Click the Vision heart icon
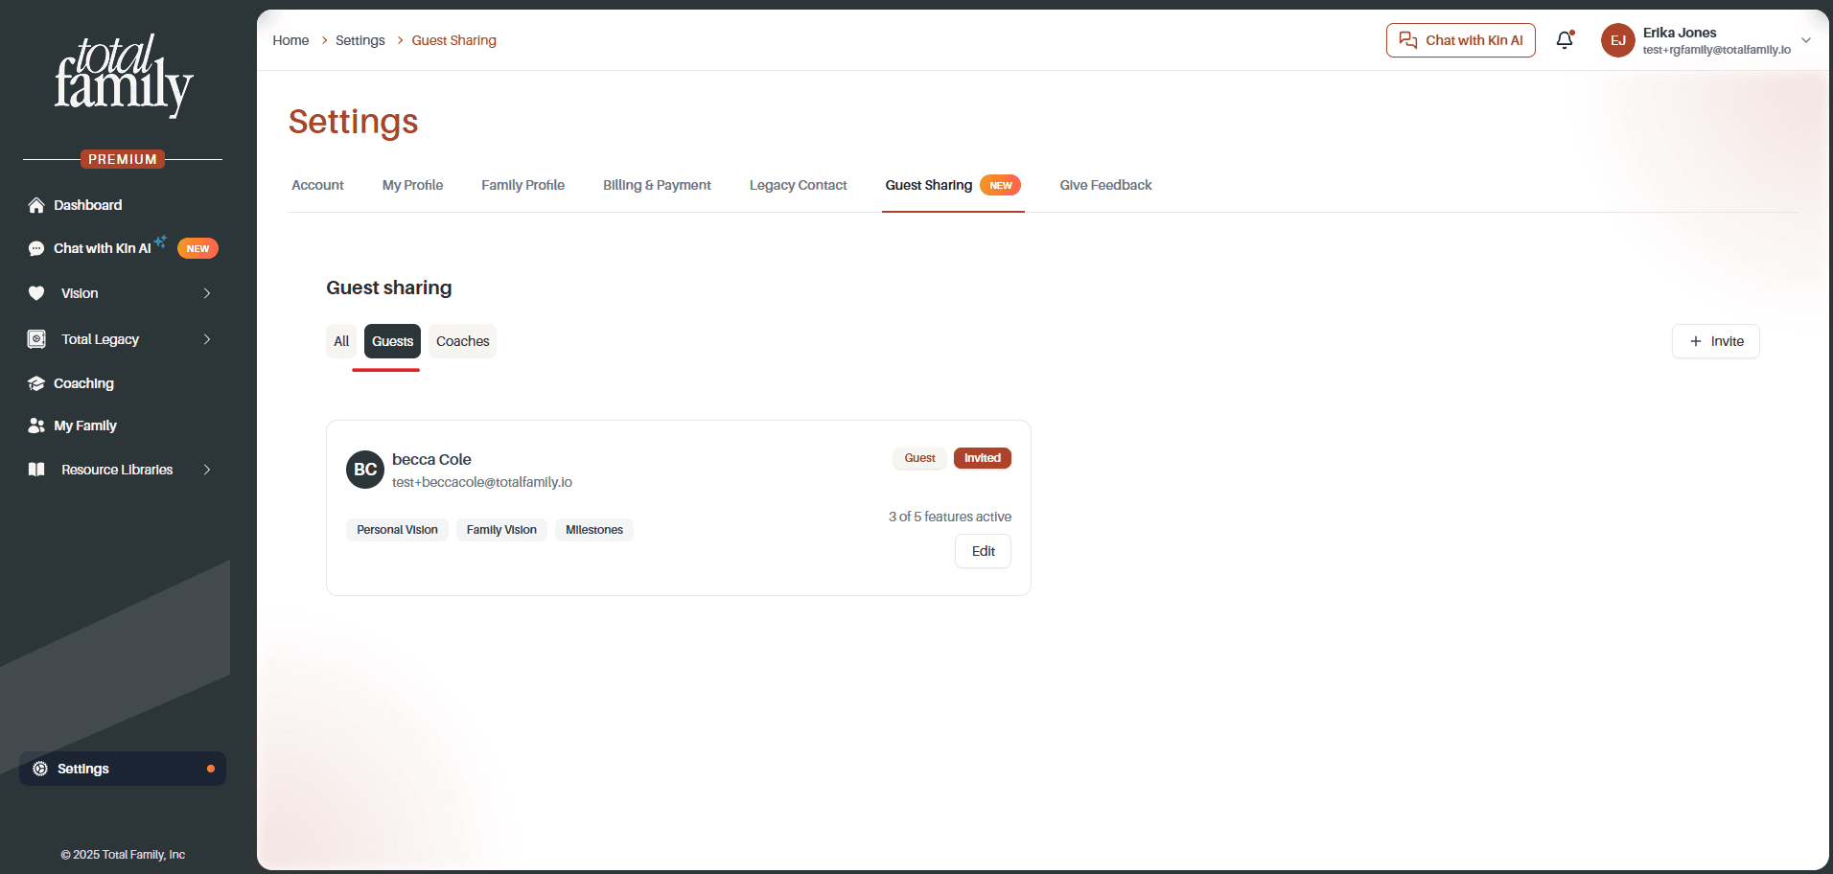The width and height of the screenshot is (1833, 874). [36, 293]
